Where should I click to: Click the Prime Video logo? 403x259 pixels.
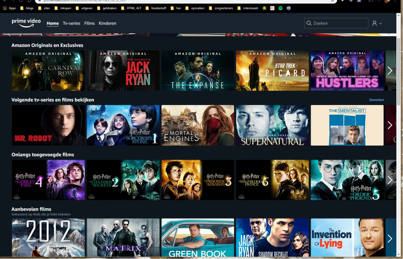[26, 23]
